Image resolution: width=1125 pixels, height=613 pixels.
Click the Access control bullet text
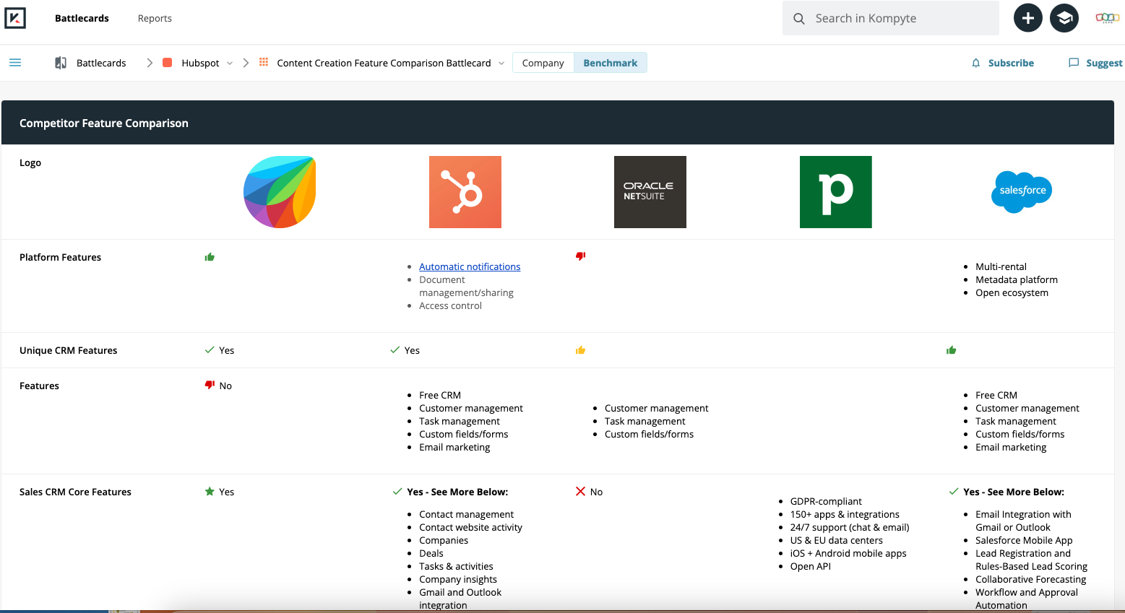pyautogui.click(x=450, y=305)
